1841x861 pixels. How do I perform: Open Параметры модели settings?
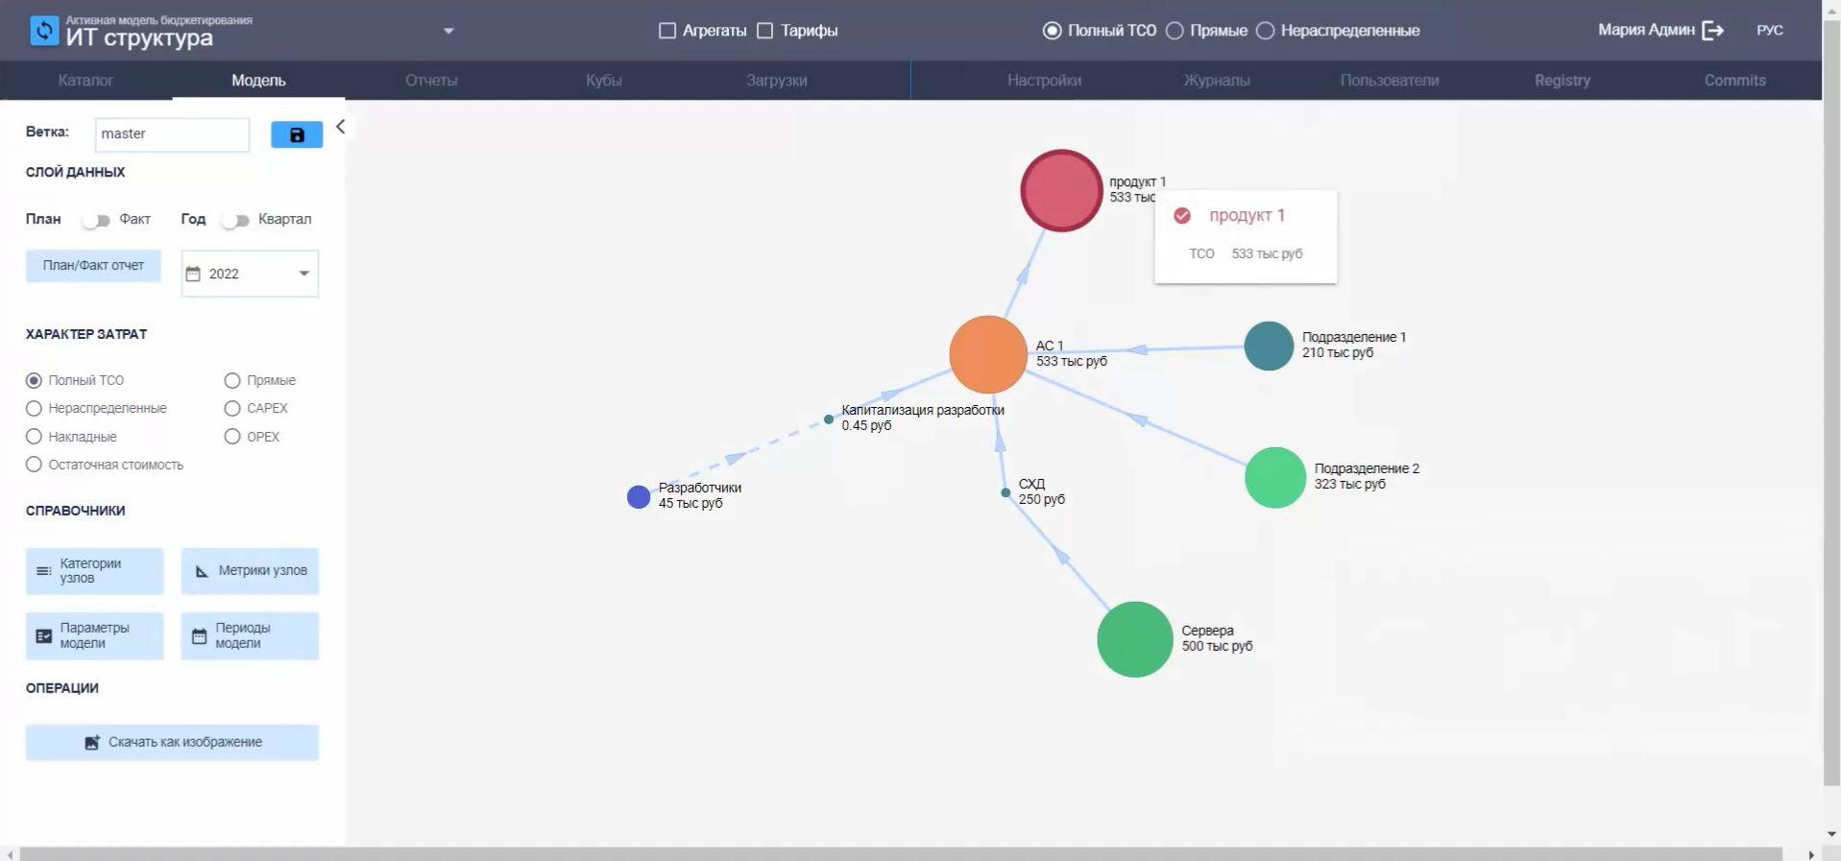tap(94, 635)
